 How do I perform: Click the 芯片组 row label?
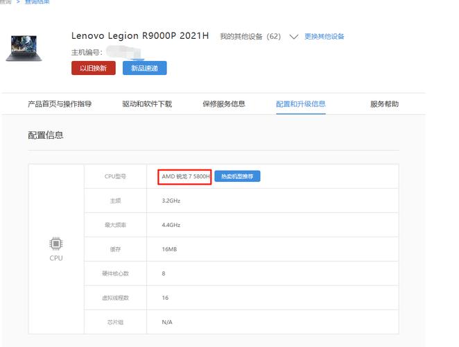(115, 322)
